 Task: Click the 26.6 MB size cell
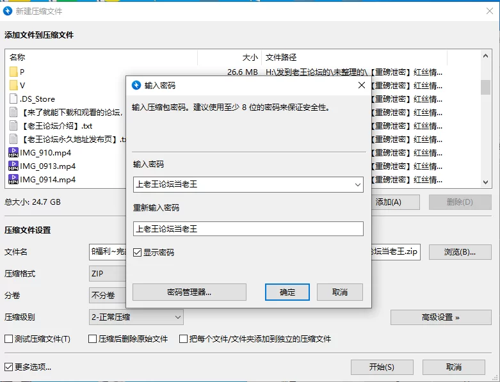coord(243,72)
